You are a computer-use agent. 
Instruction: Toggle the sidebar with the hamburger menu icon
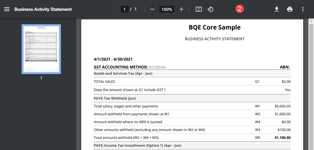[7, 9]
